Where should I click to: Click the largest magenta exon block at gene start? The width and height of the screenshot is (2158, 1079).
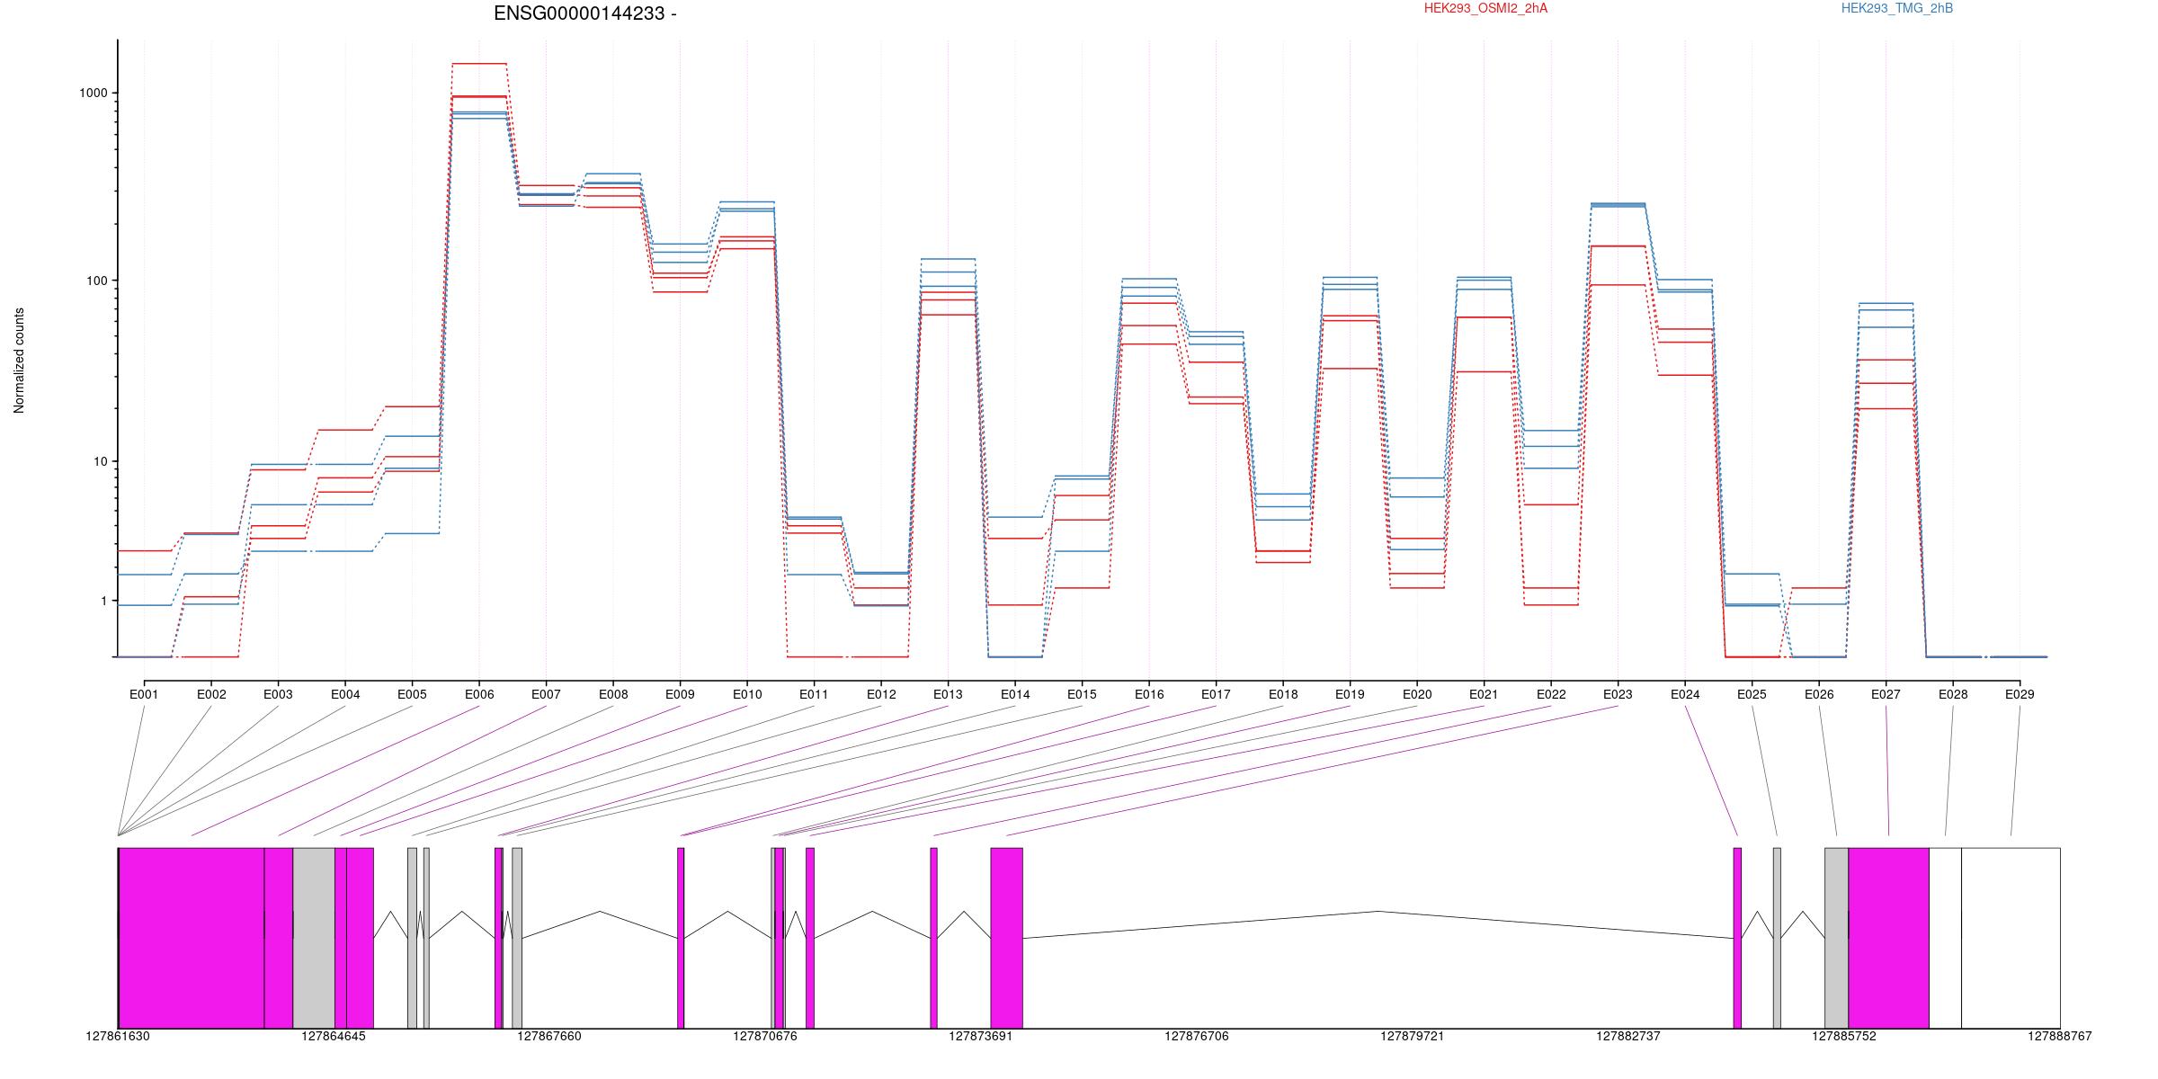coord(192,938)
